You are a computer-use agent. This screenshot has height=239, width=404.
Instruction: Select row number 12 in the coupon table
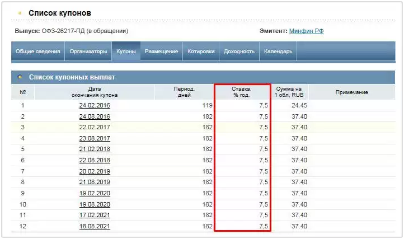23,226
